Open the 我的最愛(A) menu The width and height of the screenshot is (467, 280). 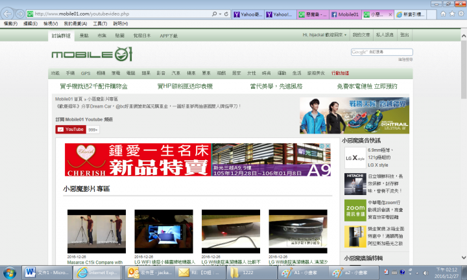pos(75,23)
